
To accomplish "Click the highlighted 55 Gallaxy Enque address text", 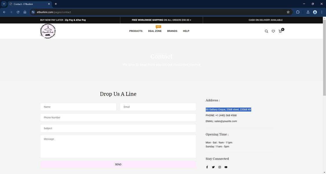I will 228,110.
